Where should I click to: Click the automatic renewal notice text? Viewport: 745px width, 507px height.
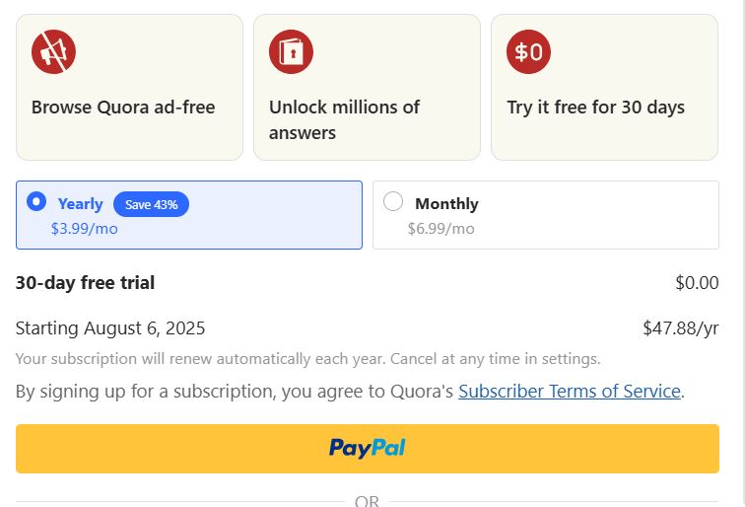click(x=307, y=359)
